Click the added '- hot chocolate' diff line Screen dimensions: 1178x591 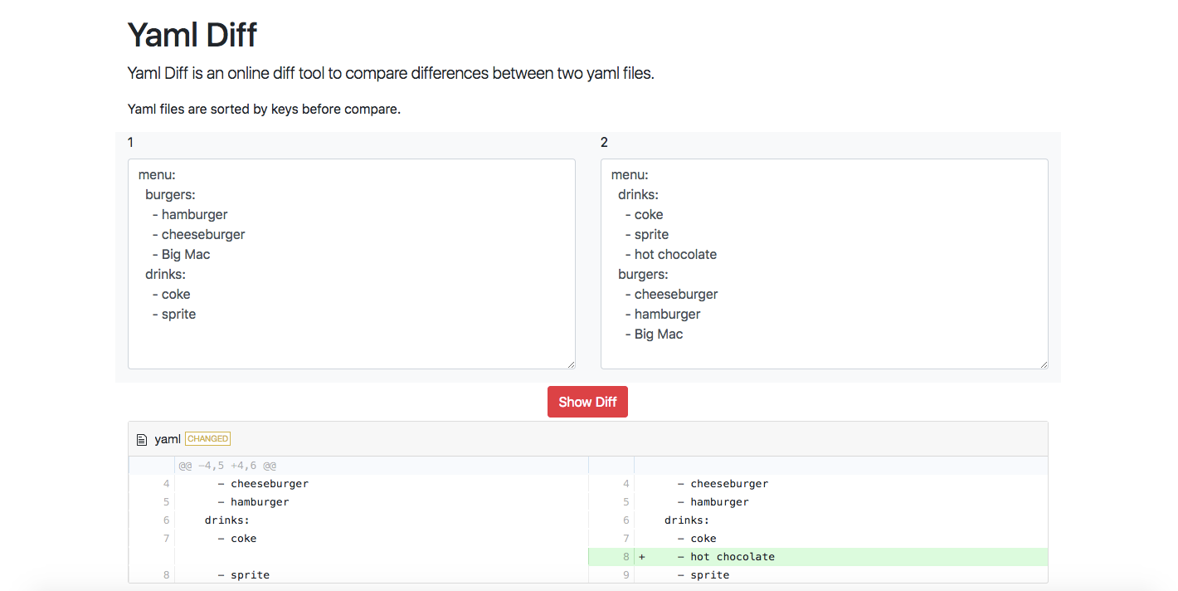(818, 557)
